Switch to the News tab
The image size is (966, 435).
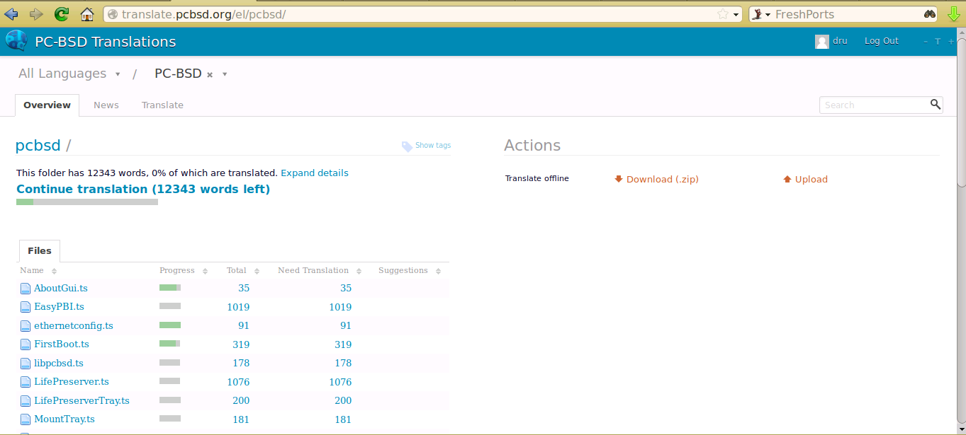click(106, 105)
